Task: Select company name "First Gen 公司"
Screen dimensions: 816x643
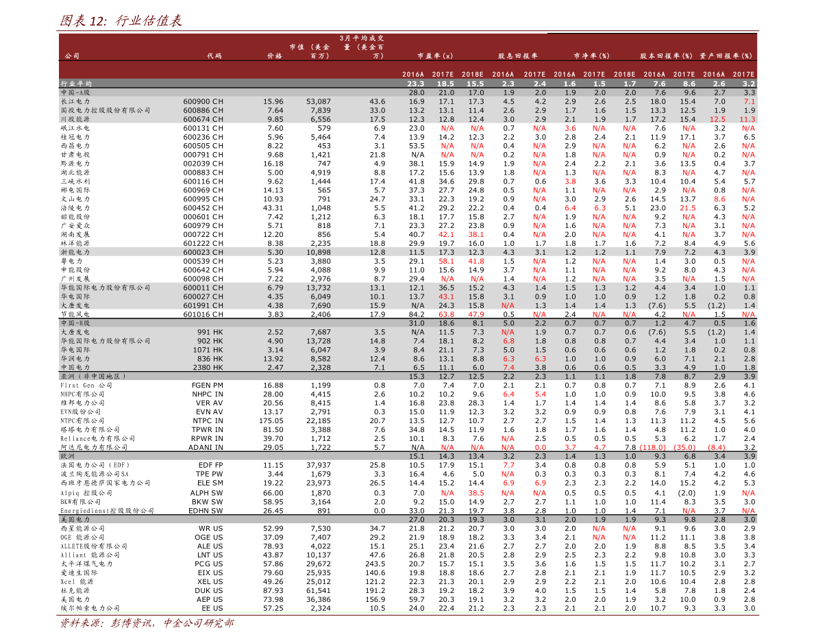Action: point(86,386)
